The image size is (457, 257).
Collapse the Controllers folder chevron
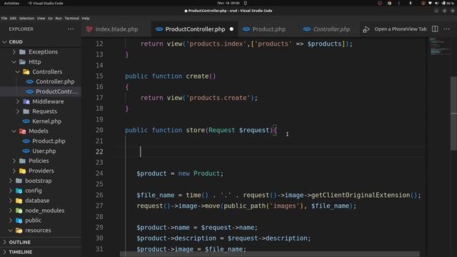(x=17, y=71)
